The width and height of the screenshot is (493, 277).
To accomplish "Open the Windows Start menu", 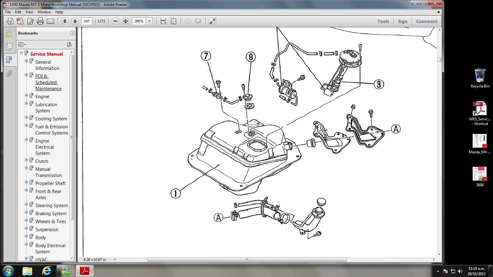I will click(8, 271).
